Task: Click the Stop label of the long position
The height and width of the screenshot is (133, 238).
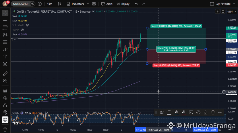Action: point(176,65)
